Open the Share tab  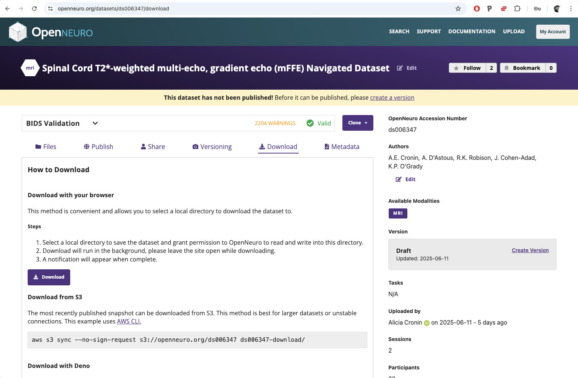[153, 147]
